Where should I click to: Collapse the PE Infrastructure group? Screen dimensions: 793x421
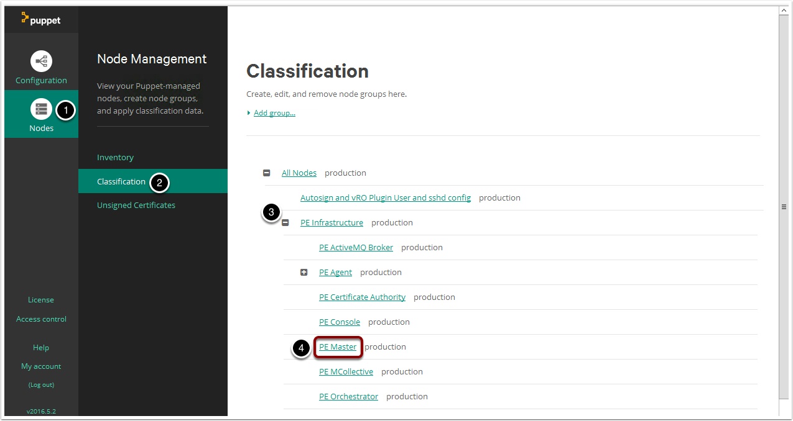point(285,223)
